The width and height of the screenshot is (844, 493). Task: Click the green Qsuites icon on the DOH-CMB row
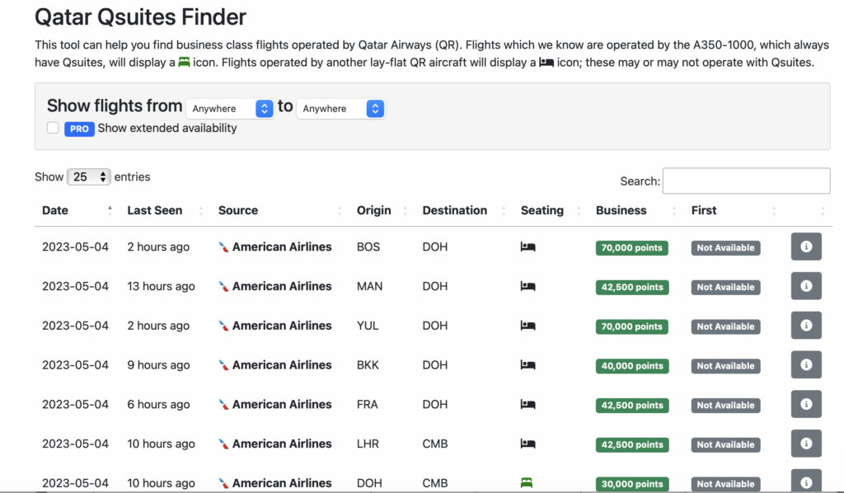point(526,484)
